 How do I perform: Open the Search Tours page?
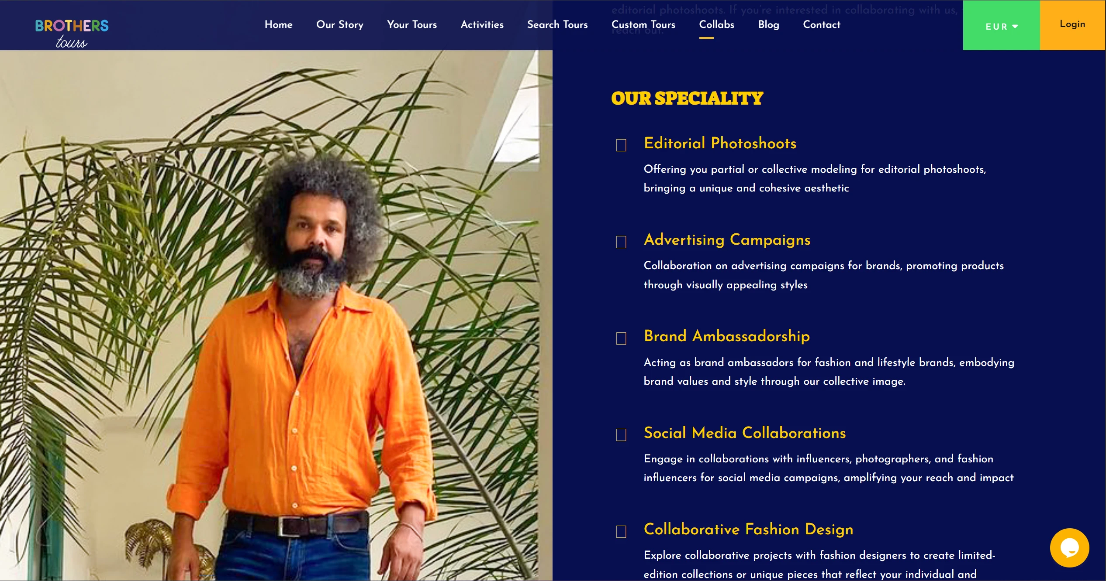click(x=557, y=24)
